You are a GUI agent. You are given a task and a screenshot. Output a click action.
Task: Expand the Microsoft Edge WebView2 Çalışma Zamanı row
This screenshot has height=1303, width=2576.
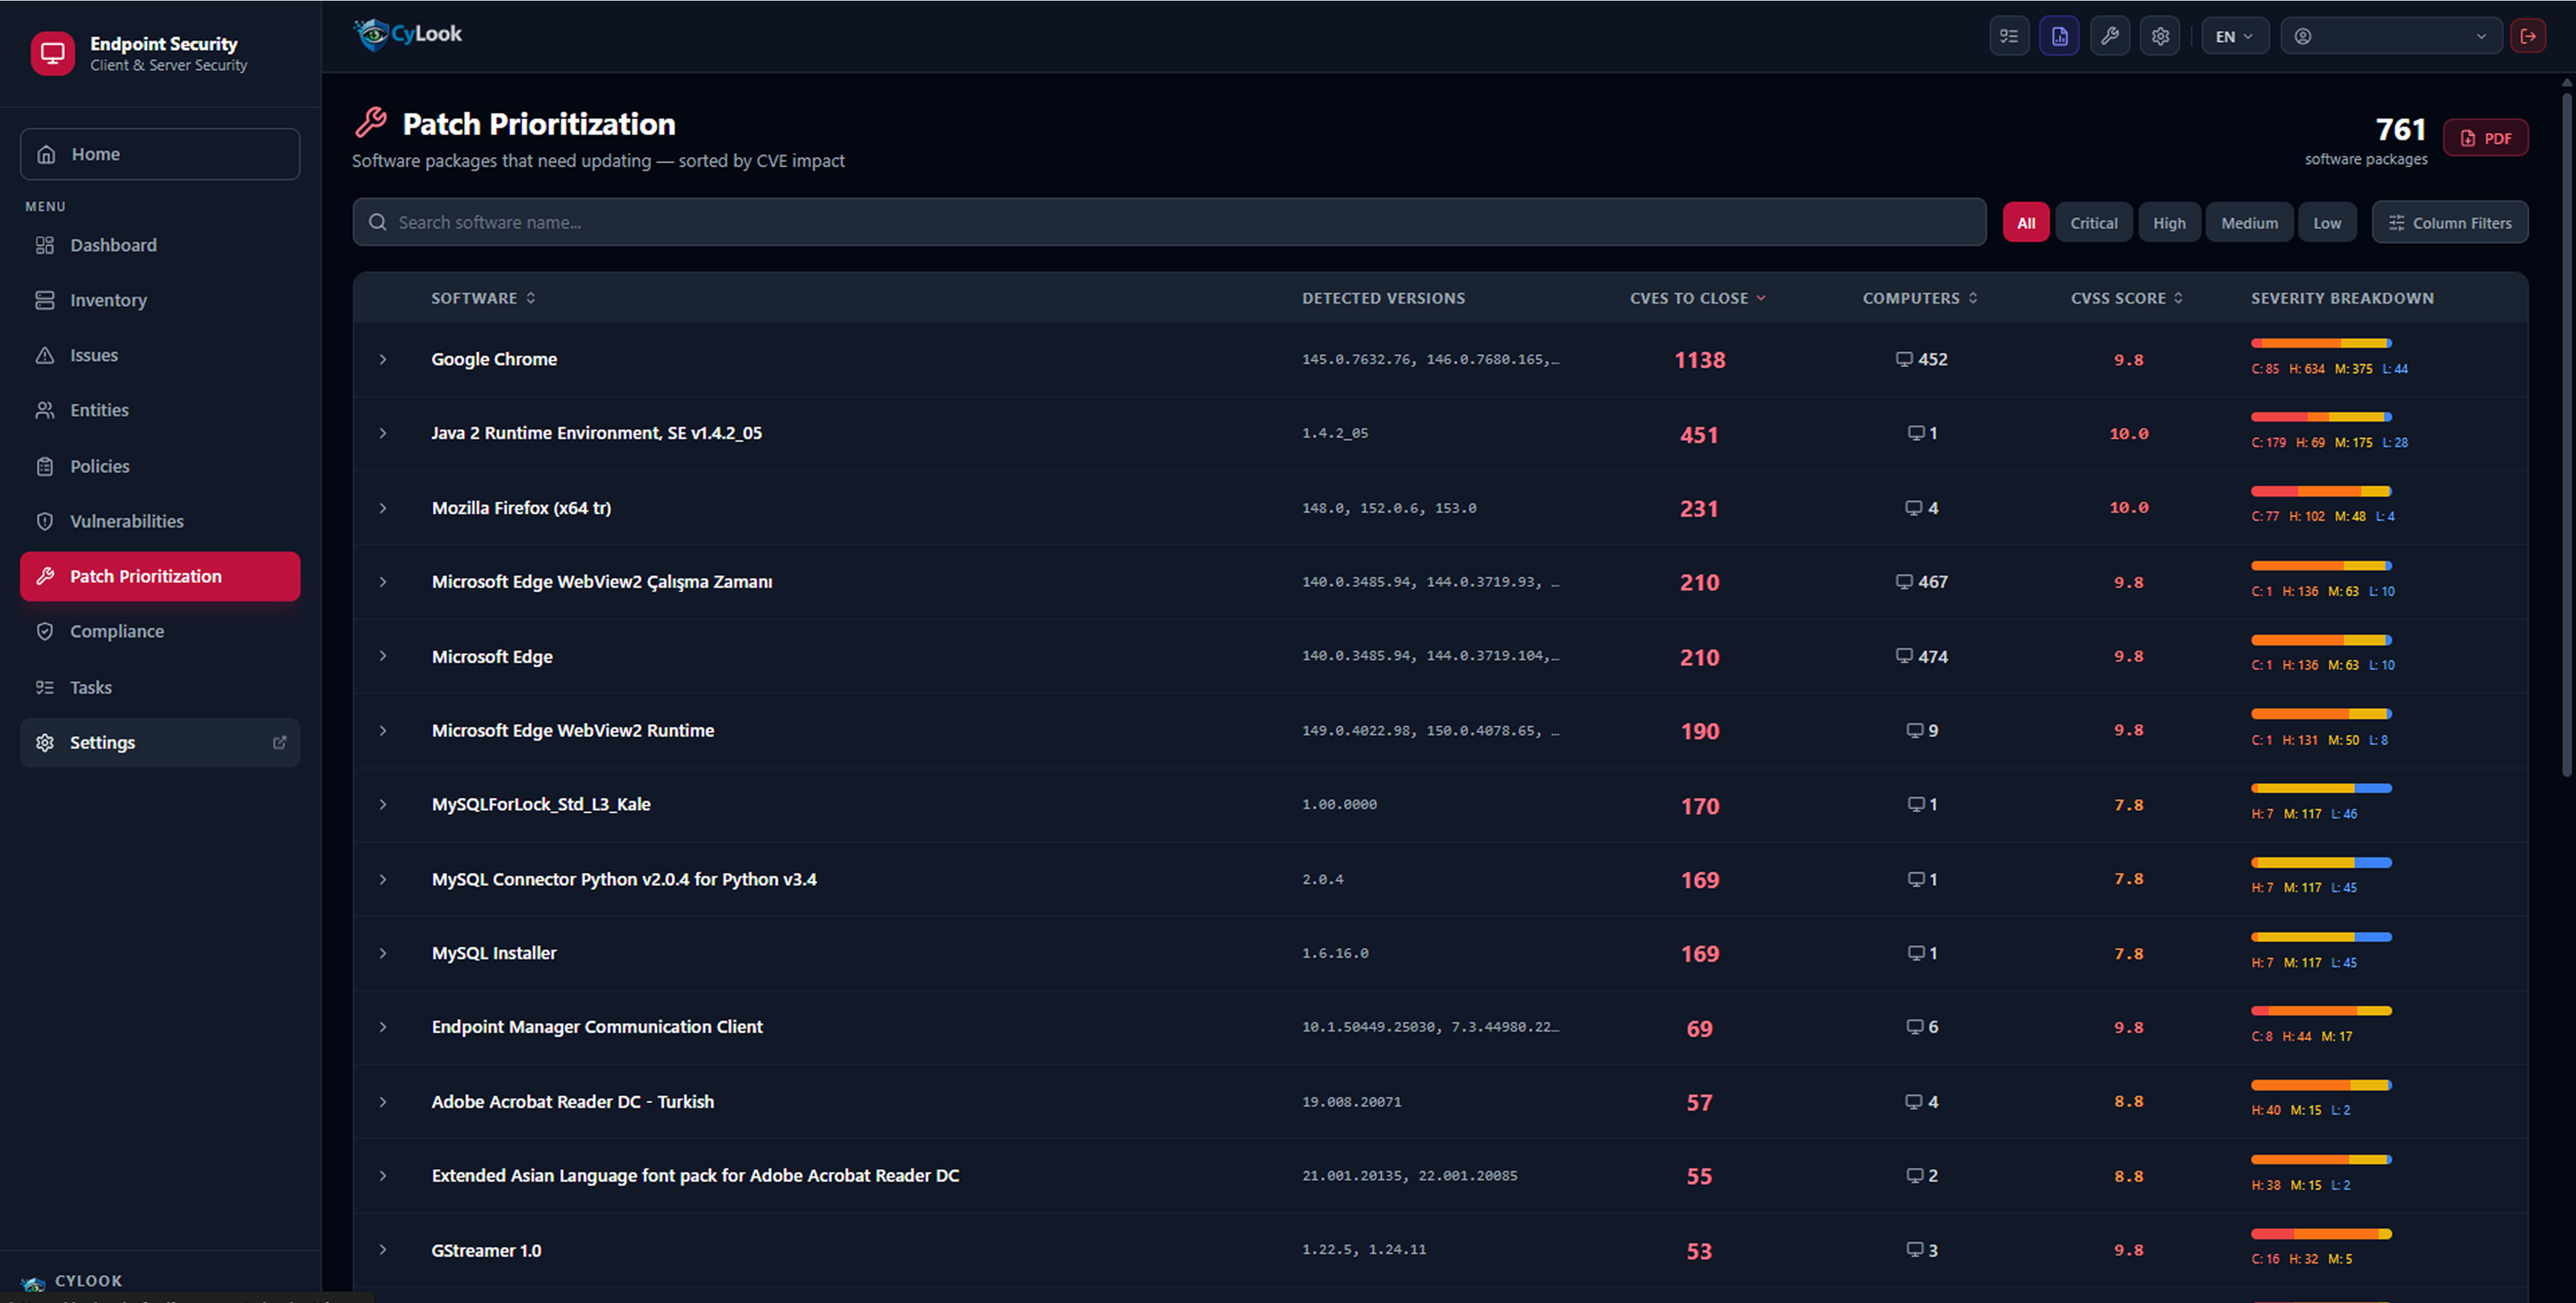383,582
